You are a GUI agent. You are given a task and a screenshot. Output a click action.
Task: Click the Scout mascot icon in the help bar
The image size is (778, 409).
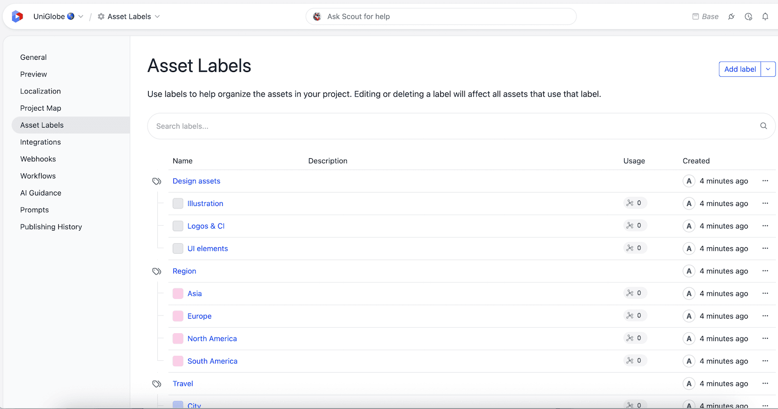317,16
